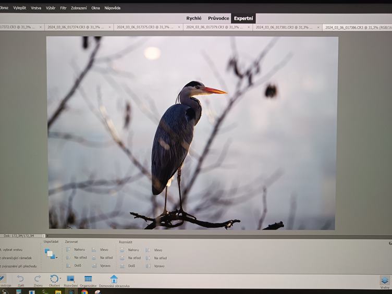
Task: Go to Domovská obrazovka home screen
Action: pyautogui.click(x=114, y=281)
